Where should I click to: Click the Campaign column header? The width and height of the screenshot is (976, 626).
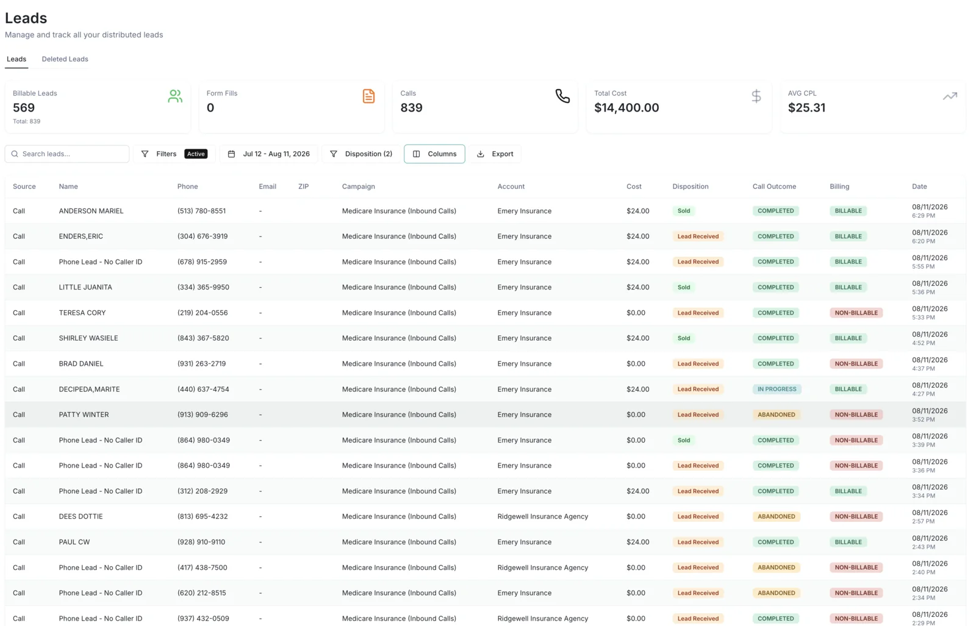pos(359,187)
